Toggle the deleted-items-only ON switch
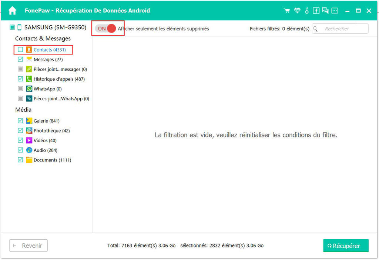This screenshot has height=260, width=379. (x=105, y=29)
